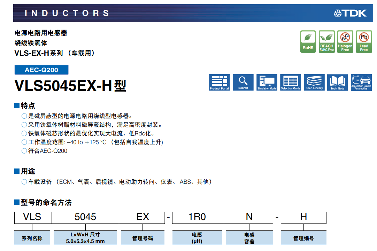This screenshot has width=377, height=251.
Task: Click the text 绕线铁氧体
Action: (31, 43)
